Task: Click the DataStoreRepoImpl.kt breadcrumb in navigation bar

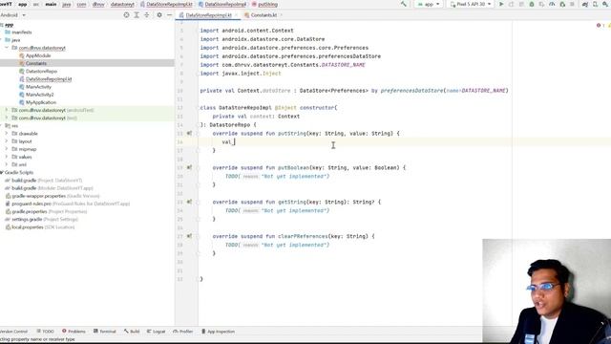Action: click(x=166, y=4)
